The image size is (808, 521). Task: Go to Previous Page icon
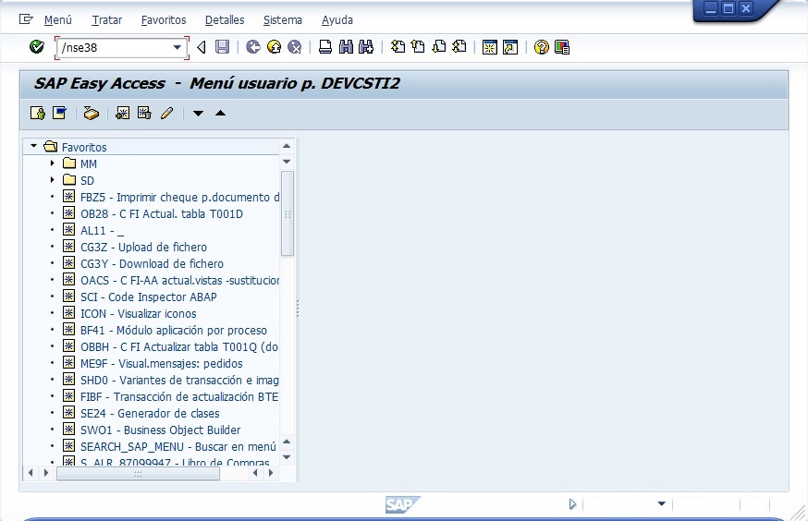click(418, 47)
